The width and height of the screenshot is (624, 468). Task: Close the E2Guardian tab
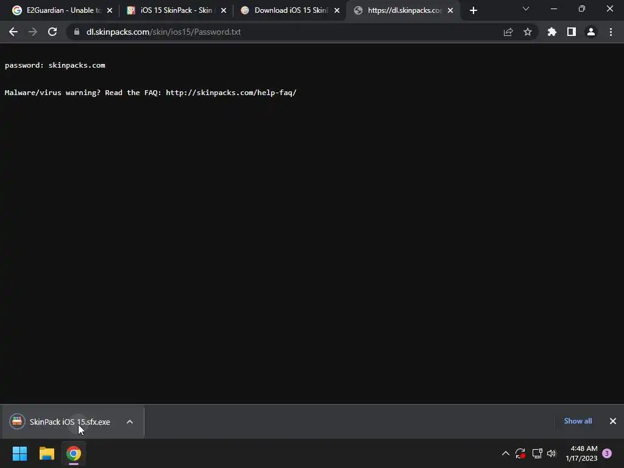click(110, 11)
